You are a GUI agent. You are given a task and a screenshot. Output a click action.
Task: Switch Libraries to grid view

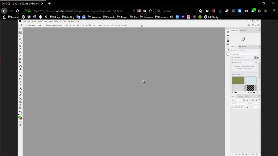coord(255,58)
